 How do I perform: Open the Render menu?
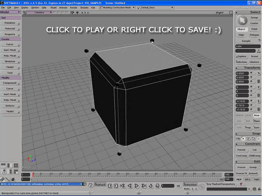[x=74, y=7]
